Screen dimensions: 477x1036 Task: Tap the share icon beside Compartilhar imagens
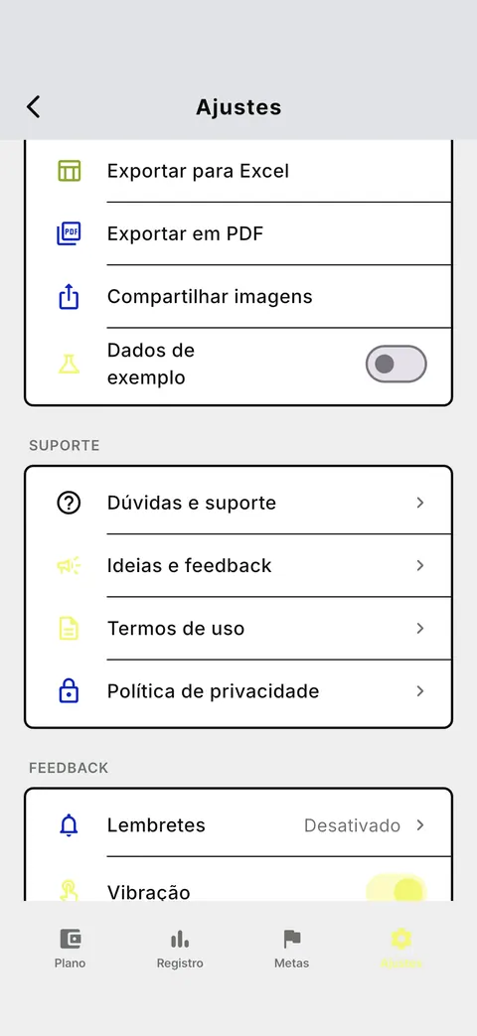pos(69,297)
